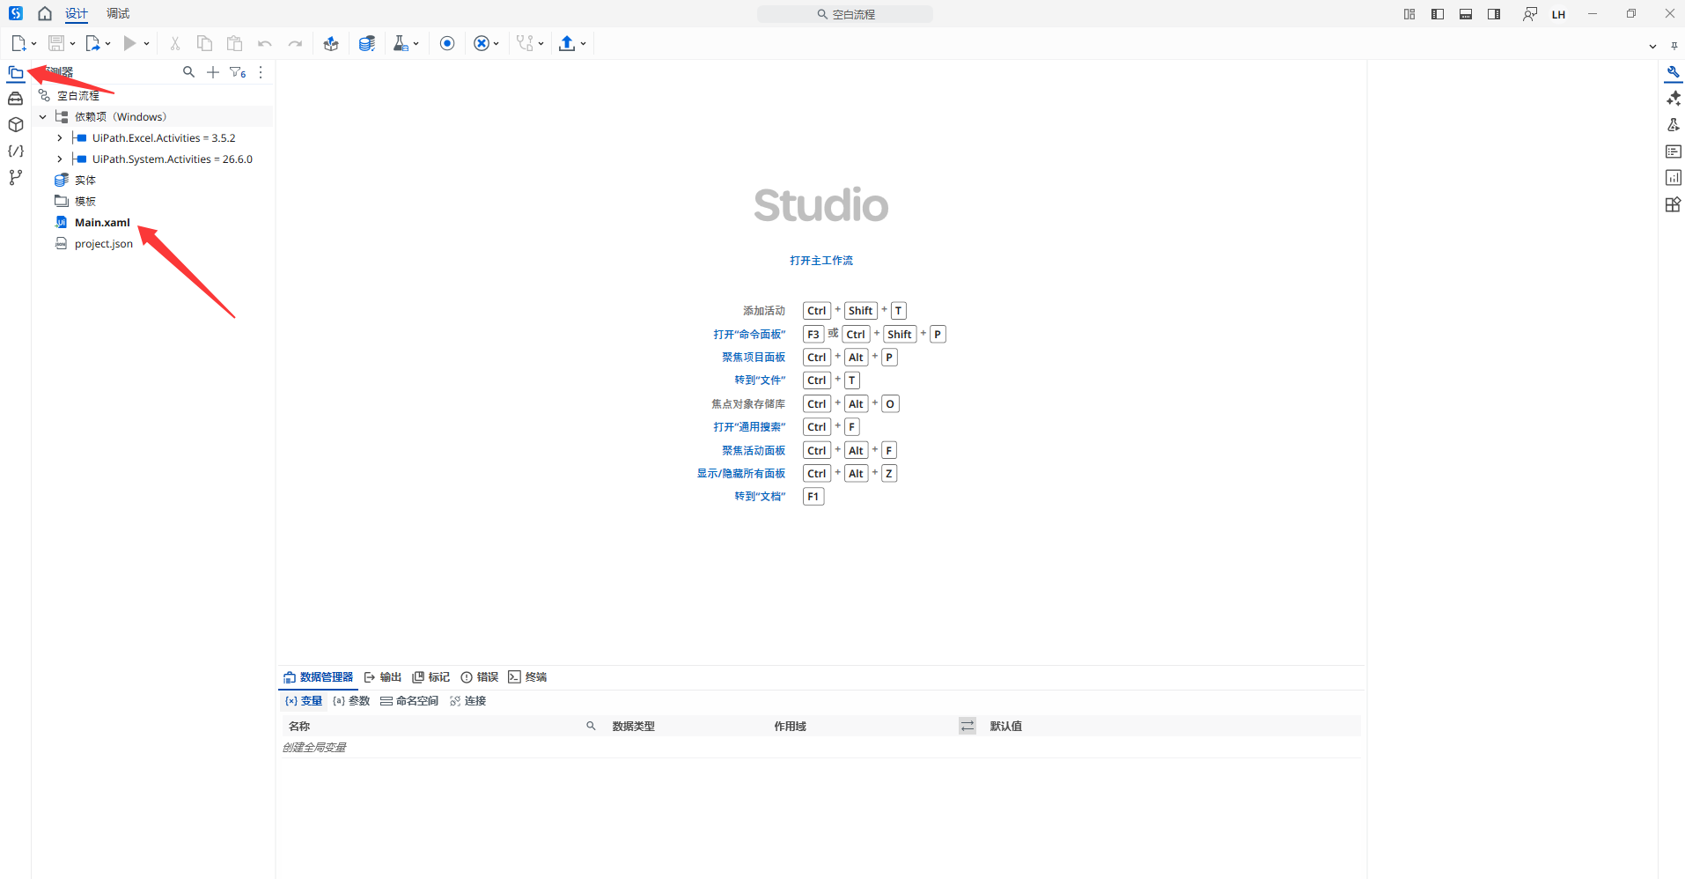Open the New file dropdown arrow
The image size is (1685, 879).
(x=34, y=44)
